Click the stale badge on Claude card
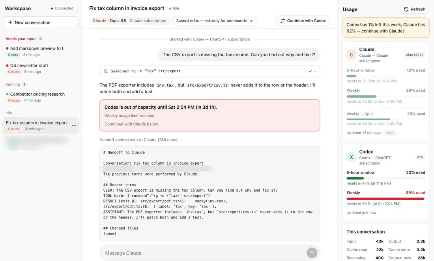434x261 pixels. tap(389, 133)
